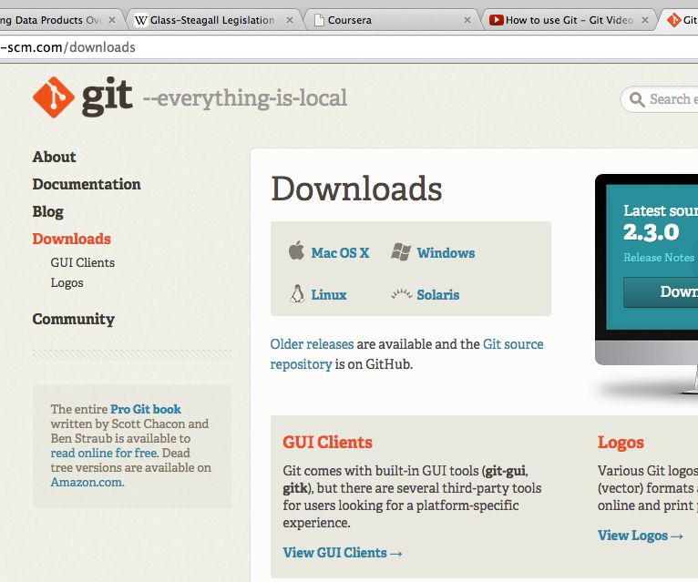The width and height of the screenshot is (698, 582).
Task: Download Git for Windows
Action: pos(446,252)
